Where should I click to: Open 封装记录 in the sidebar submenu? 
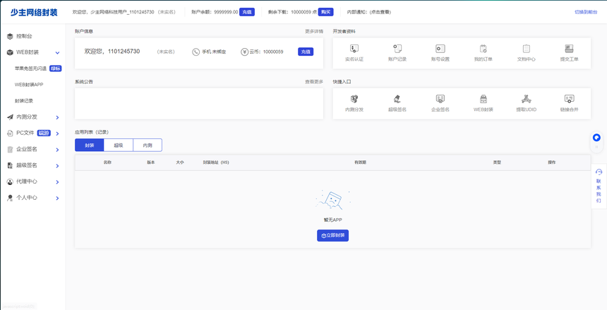coord(24,101)
